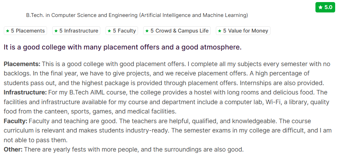Click the bold Other: heading in the review

point(13,149)
